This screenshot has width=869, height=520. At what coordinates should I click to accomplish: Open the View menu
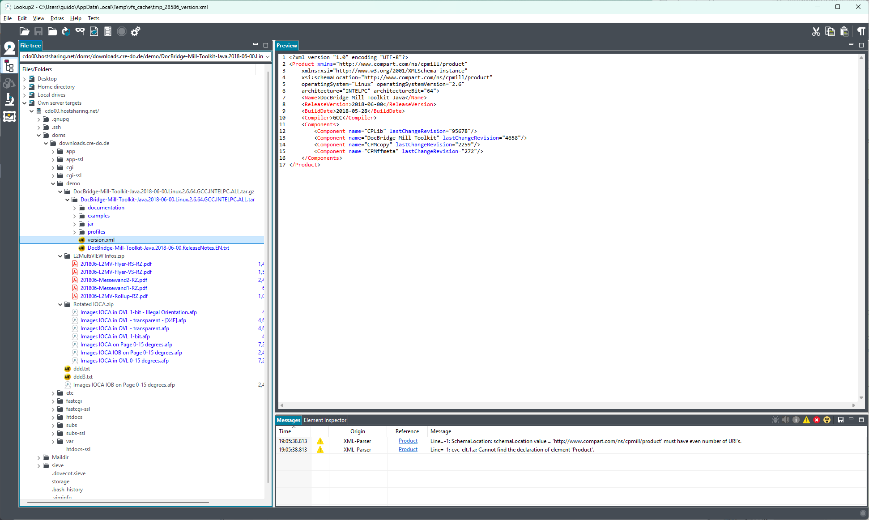point(38,18)
